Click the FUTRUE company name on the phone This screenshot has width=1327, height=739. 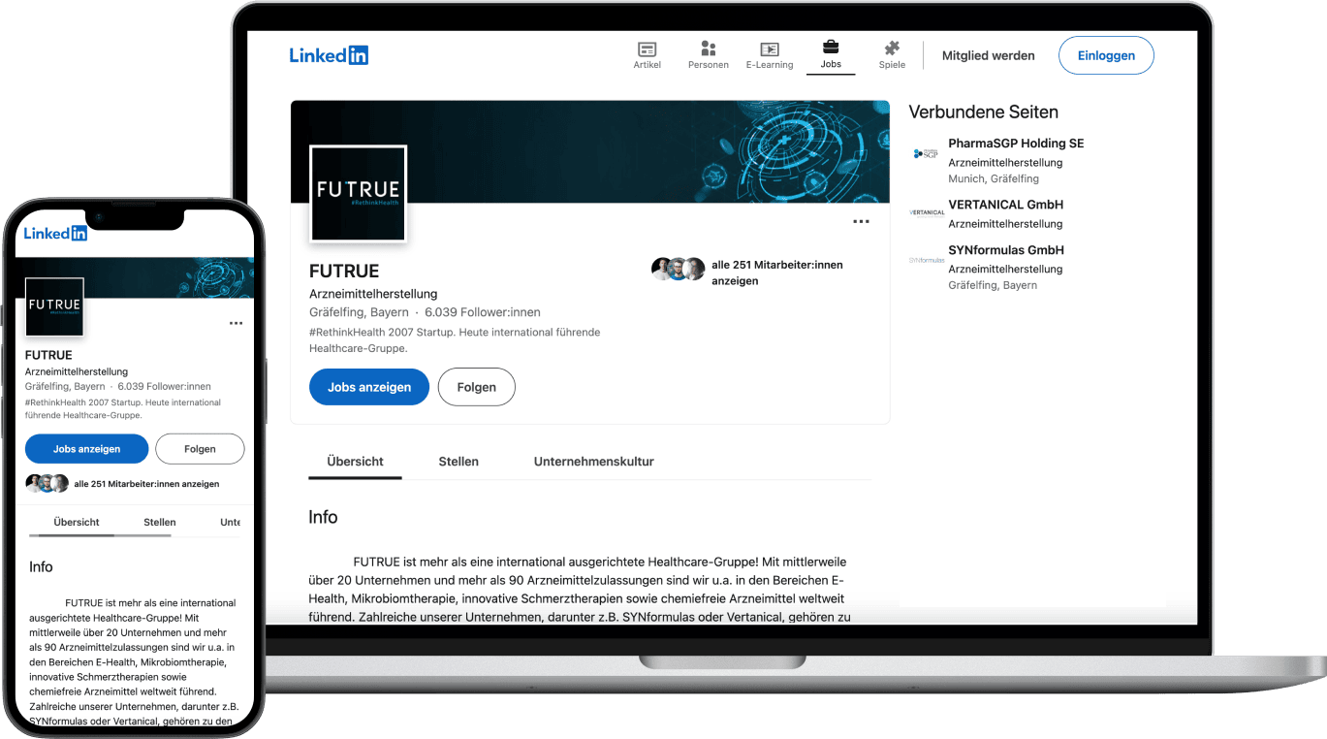(x=49, y=356)
